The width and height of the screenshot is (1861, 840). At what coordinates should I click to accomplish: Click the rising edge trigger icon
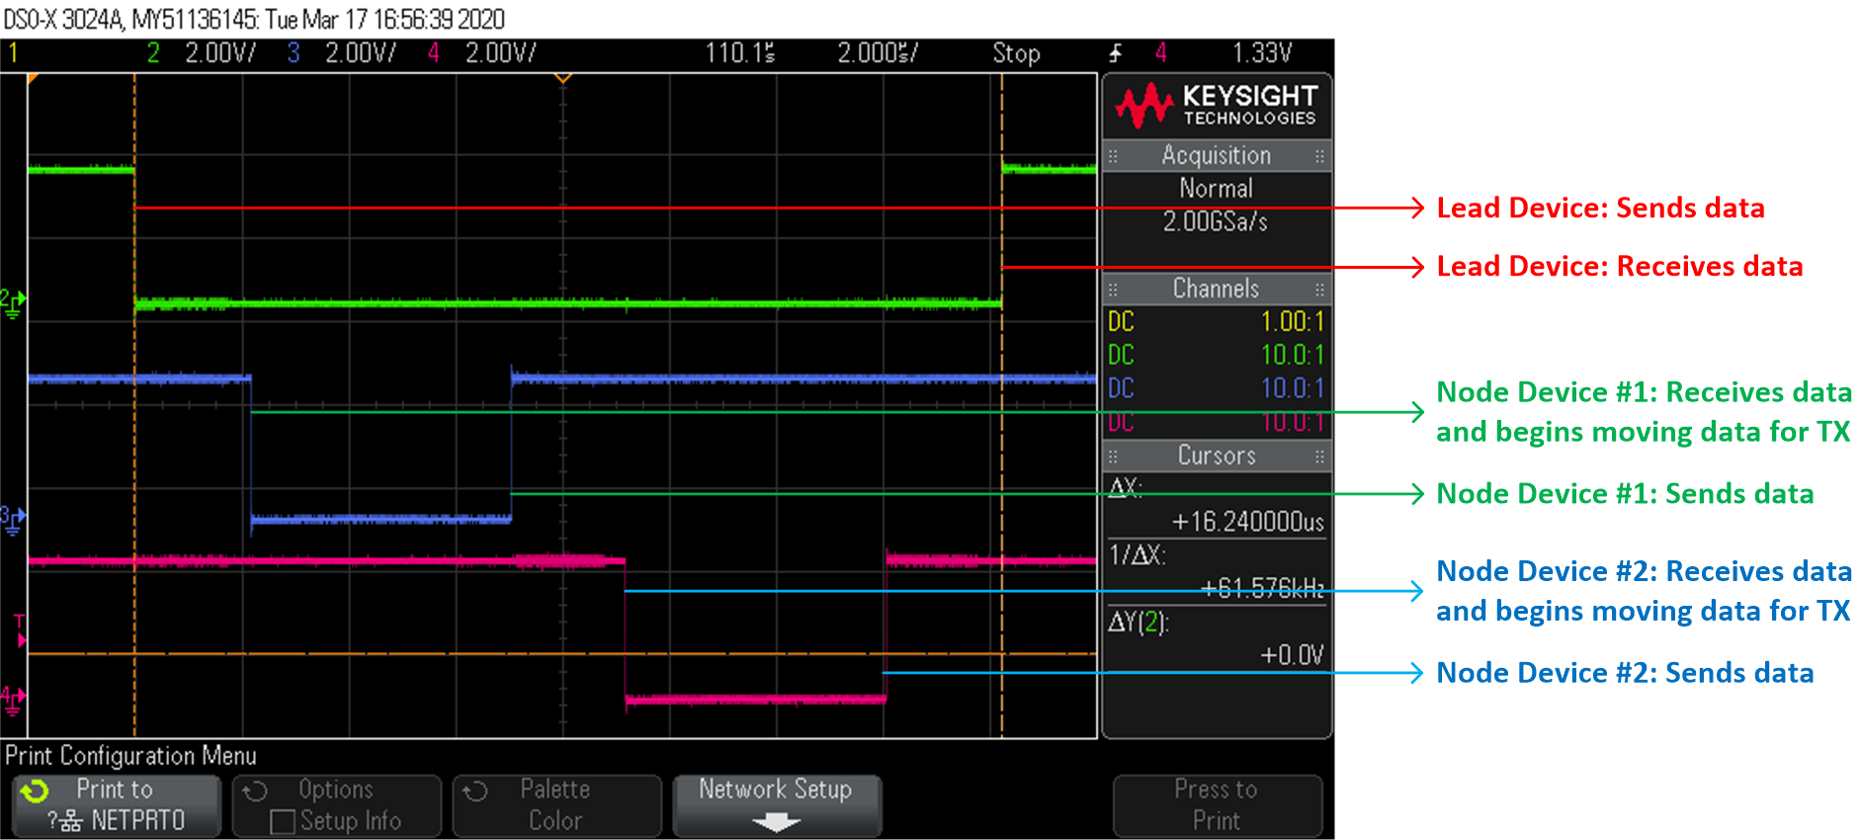tap(1116, 53)
